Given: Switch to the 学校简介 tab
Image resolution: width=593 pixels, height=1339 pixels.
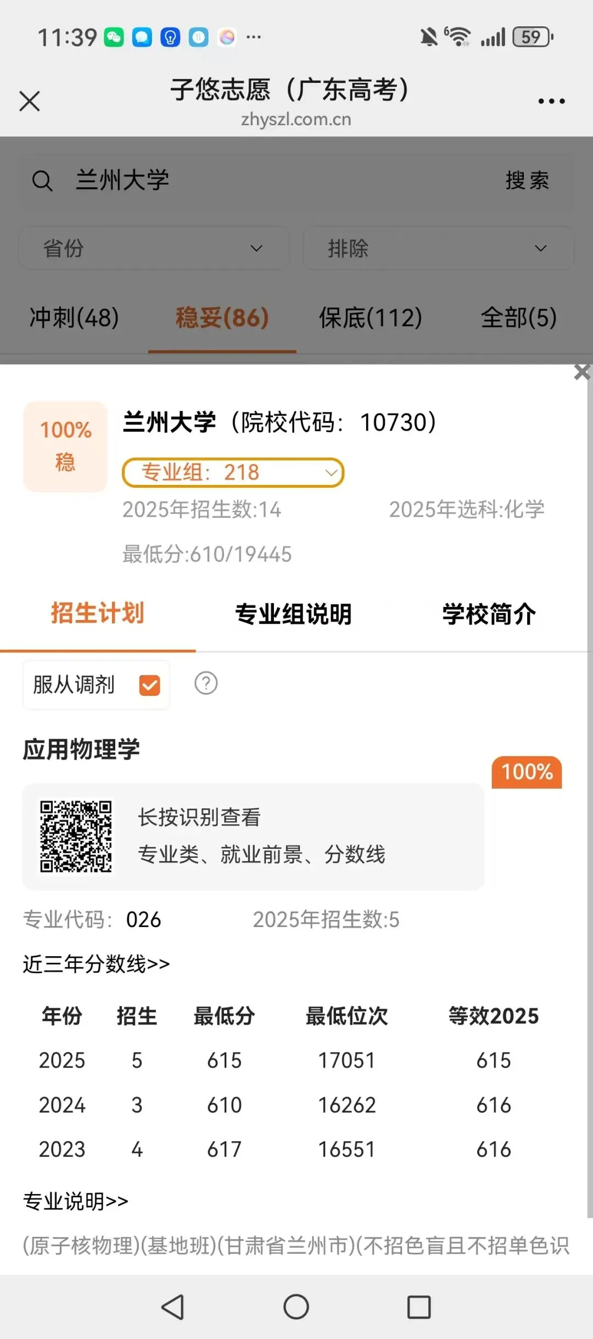Looking at the screenshot, I should 489,614.
